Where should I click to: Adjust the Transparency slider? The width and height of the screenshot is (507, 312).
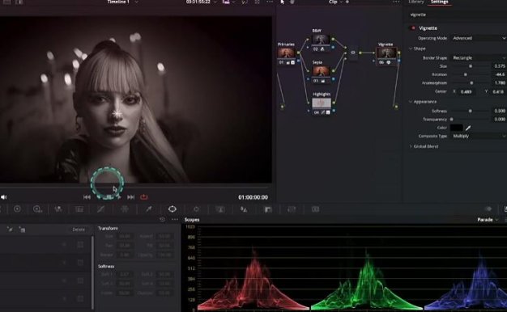[452, 120]
